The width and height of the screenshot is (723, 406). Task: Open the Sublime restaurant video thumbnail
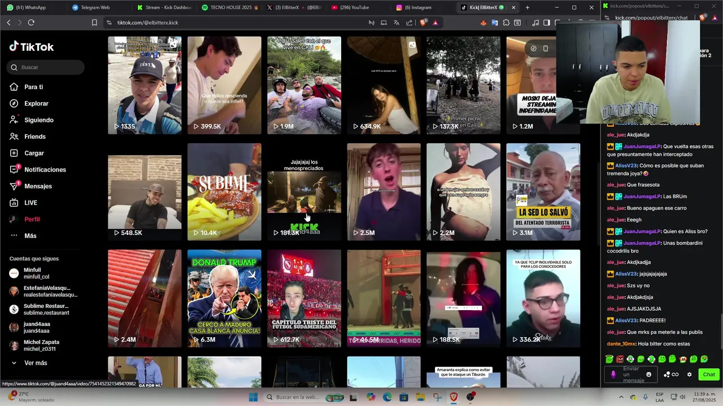(x=224, y=192)
